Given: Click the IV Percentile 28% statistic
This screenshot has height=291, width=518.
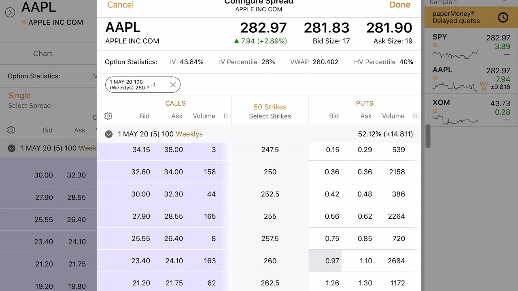Looking at the screenshot, I should click(x=247, y=62).
